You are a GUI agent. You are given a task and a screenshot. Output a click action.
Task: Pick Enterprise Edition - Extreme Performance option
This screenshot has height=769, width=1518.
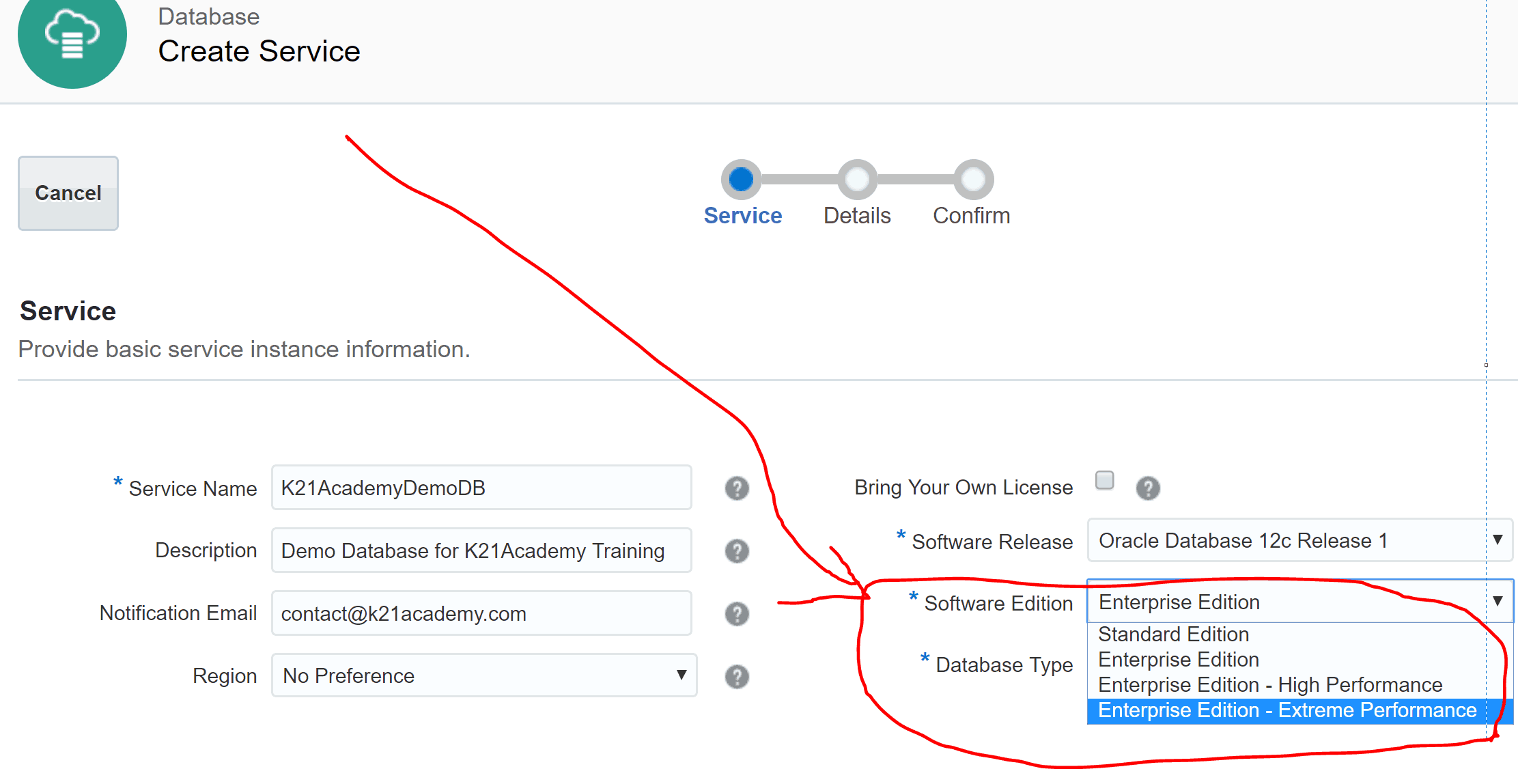1287,710
